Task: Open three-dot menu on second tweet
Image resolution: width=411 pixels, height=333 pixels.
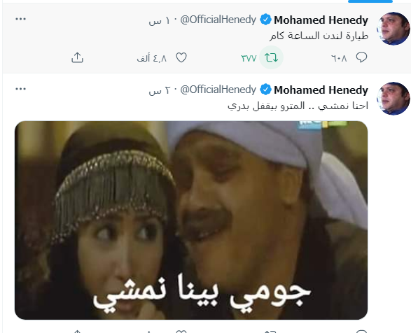Action: pyautogui.click(x=21, y=89)
